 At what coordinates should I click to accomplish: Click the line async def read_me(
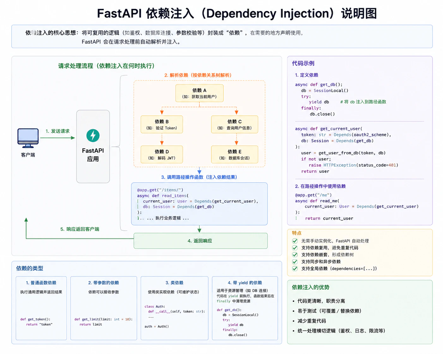pyautogui.click(x=317, y=201)
